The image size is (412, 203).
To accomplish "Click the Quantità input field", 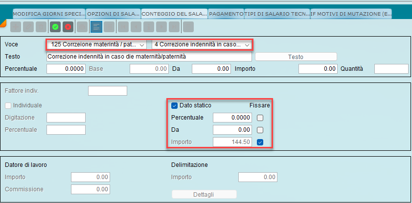I will pyautogui.click(x=391, y=69).
